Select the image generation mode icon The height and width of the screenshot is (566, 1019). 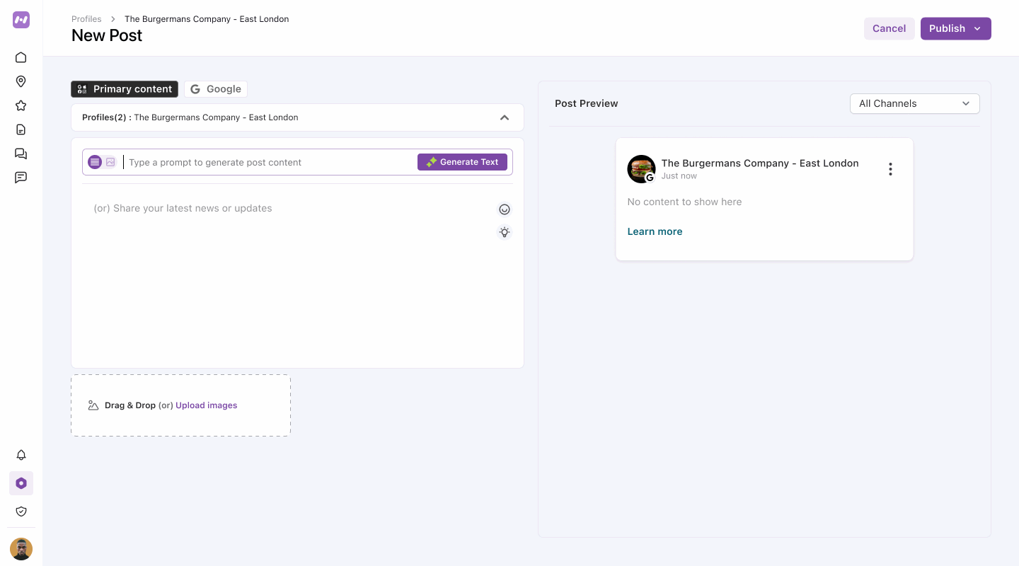click(x=110, y=162)
